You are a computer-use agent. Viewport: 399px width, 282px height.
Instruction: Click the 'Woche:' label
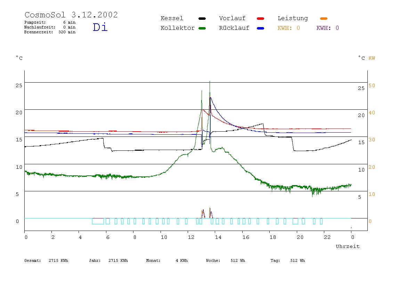click(213, 260)
